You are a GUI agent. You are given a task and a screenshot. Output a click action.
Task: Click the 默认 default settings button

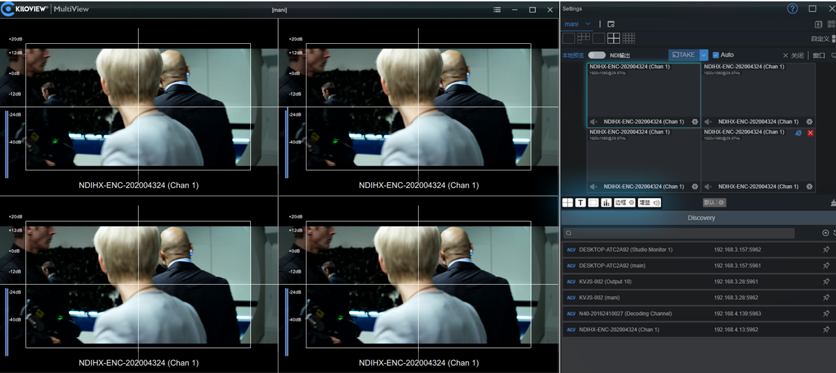(714, 203)
